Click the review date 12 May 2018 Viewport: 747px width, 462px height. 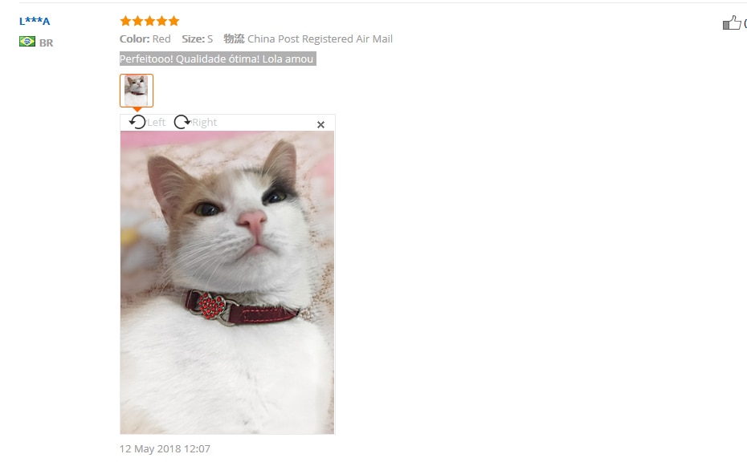(165, 448)
